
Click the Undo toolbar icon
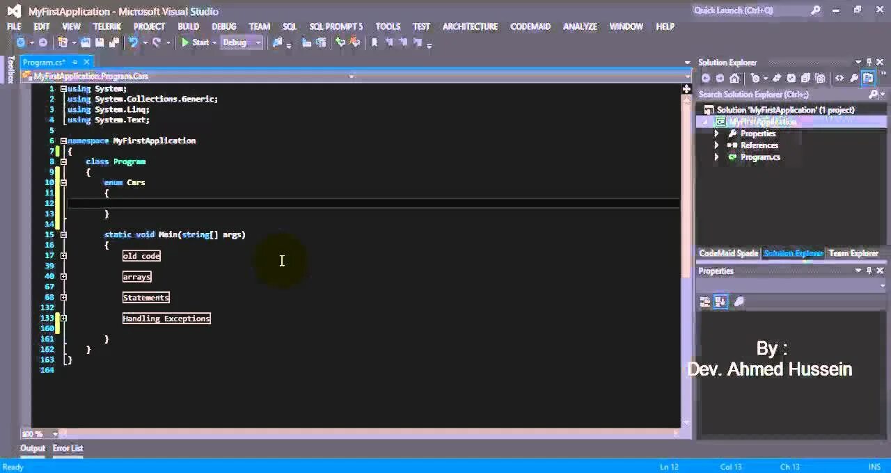point(133,42)
